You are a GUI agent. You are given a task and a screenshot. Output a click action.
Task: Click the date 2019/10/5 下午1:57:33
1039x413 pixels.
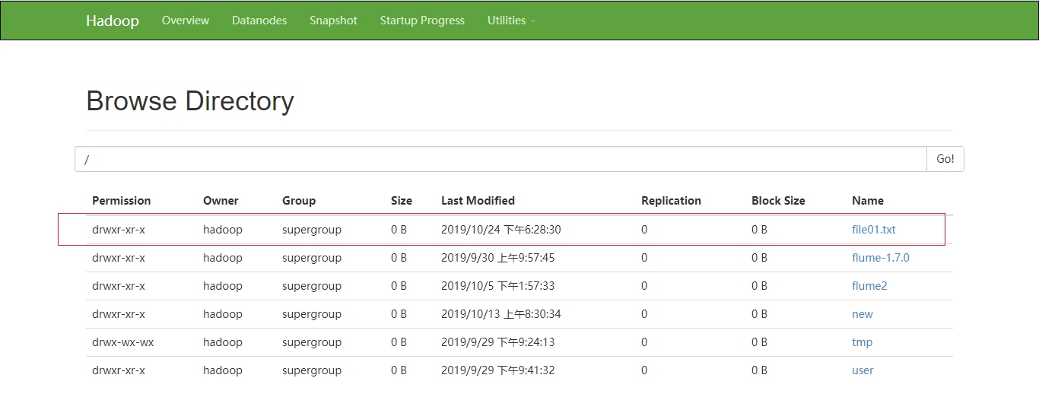(x=498, y=285)
